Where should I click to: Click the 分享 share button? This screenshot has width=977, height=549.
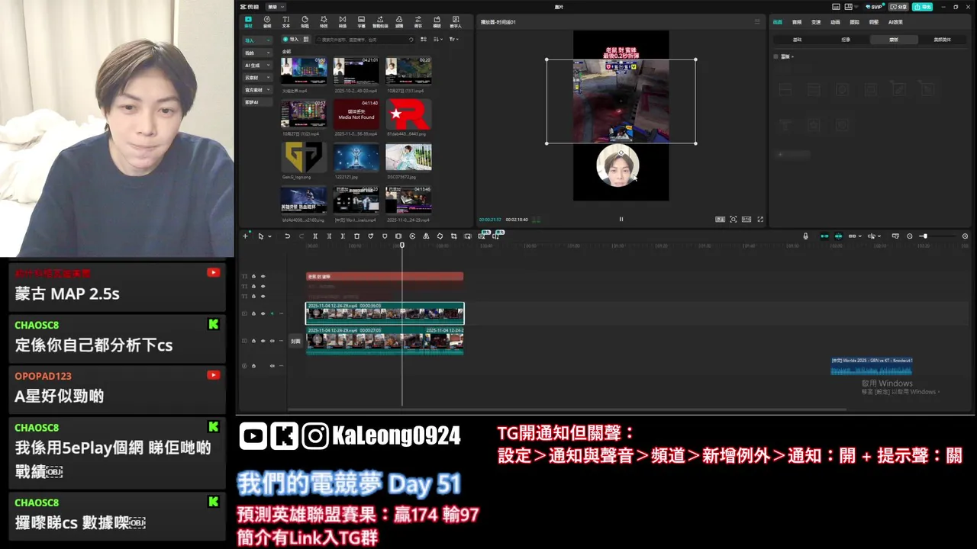(899, 7)
